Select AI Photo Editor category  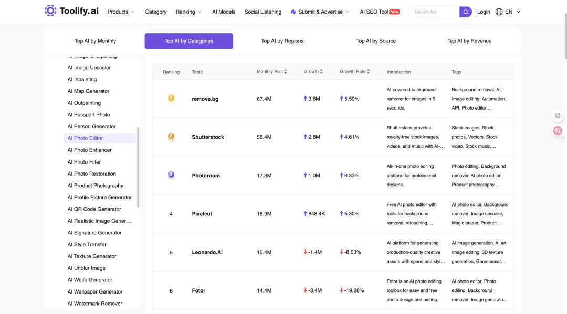tap(100, 138)
